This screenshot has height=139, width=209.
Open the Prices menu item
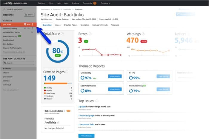coord(51,3)
